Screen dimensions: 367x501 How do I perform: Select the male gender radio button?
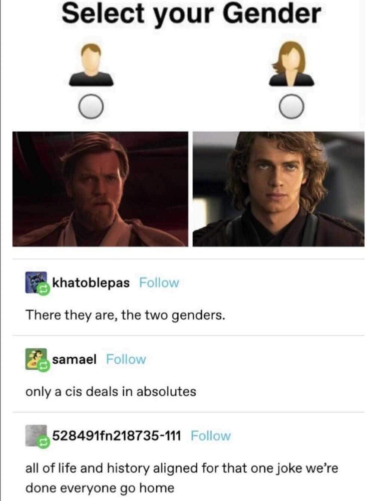91,107
